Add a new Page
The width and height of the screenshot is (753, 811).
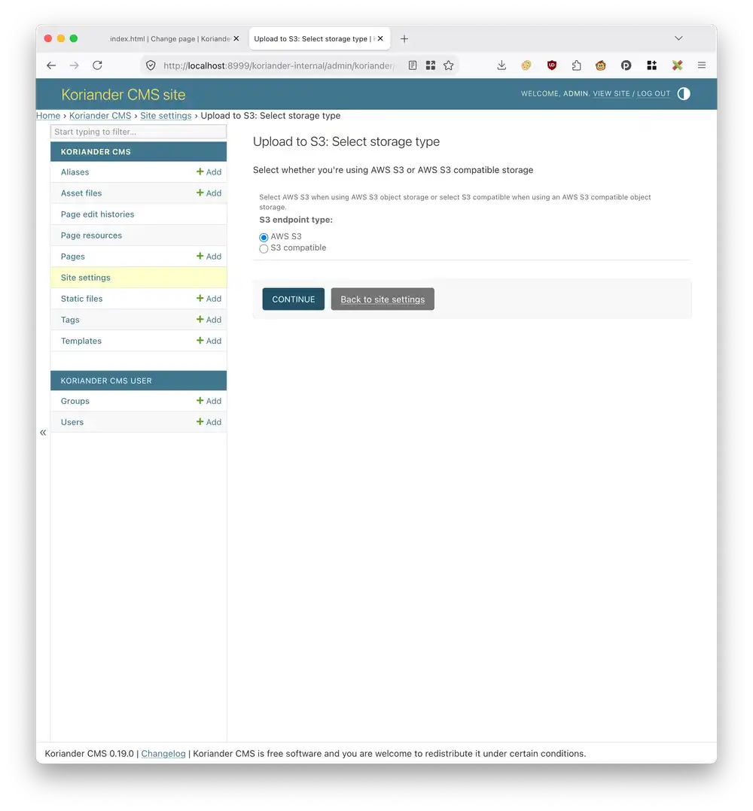pos(209,257)
